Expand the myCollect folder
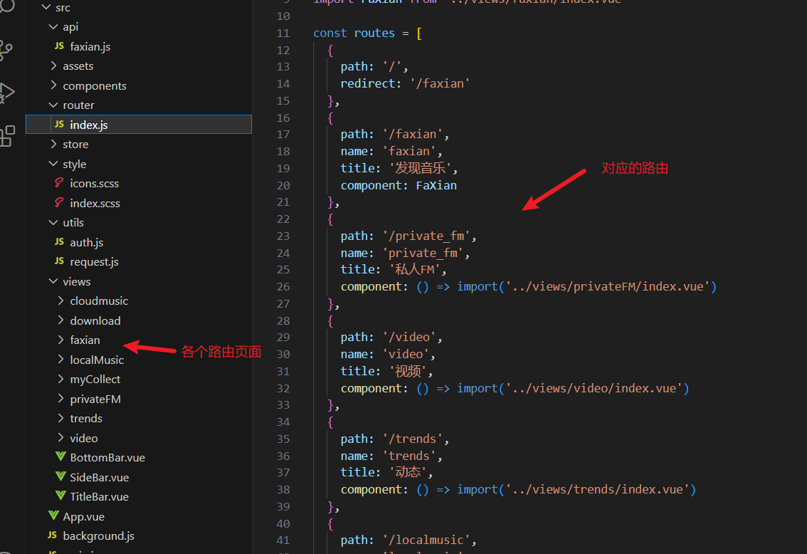This screenshot has width=807, height=554. click(x=60, y=379)
